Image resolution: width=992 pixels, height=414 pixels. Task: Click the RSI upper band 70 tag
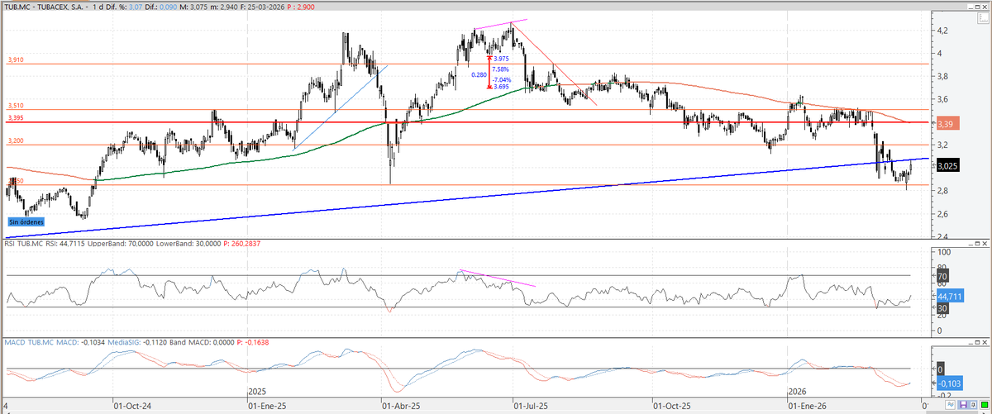942,276
